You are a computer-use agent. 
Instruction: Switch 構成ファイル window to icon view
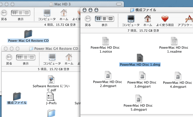pos(98,19)
